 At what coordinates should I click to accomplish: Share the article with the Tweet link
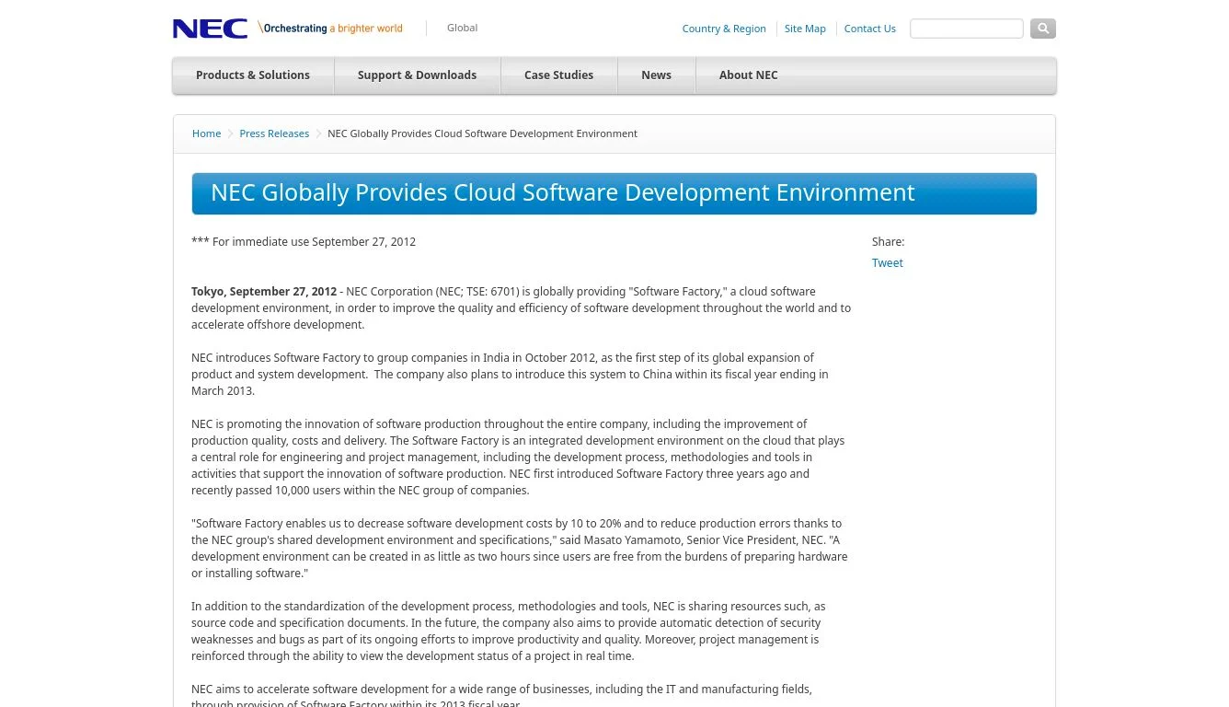pos(887,263)
